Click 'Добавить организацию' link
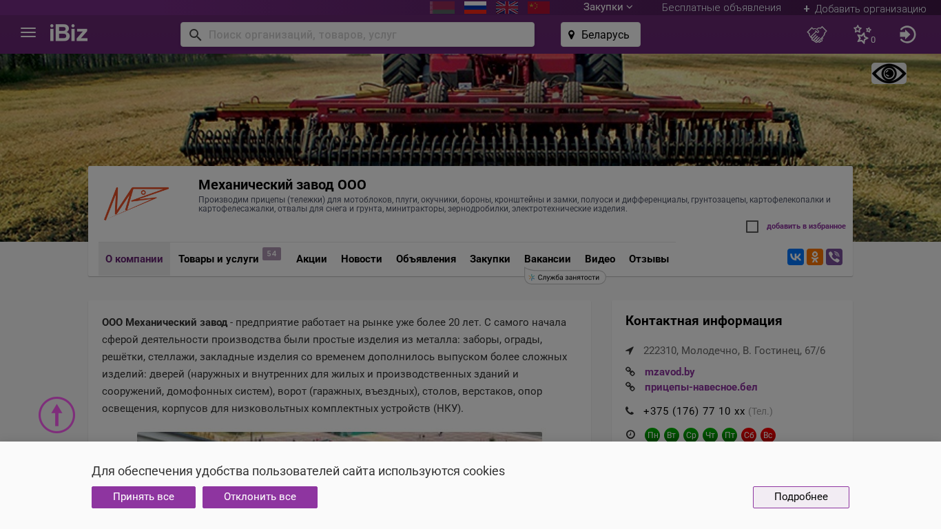The image size is (941, 529). tap(865, 9)
